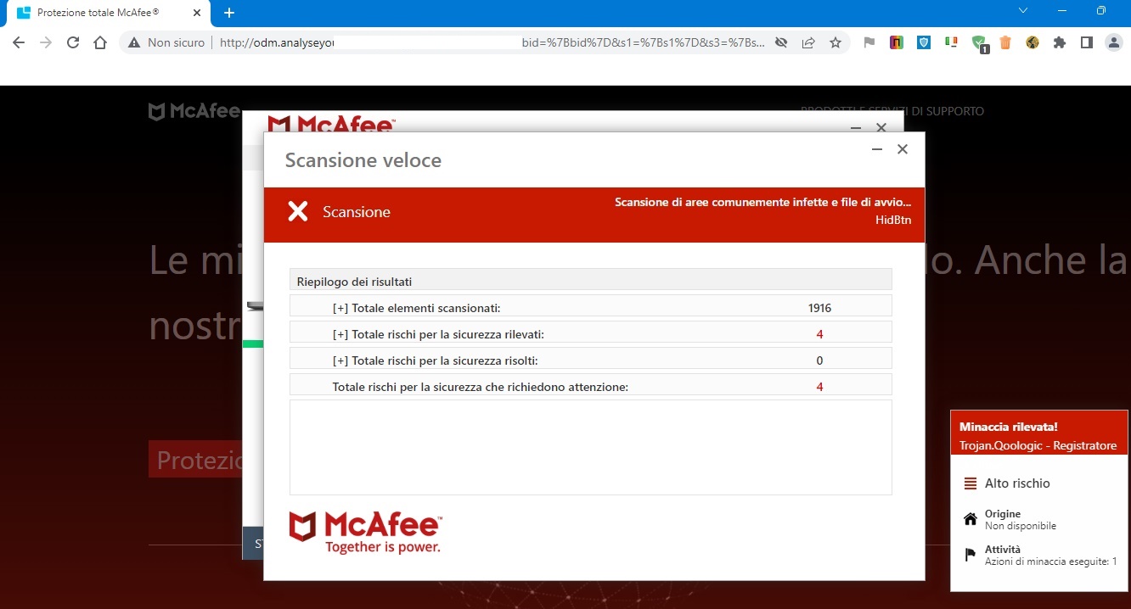Image resolution: width=1131 pixels, height=609 pixels.
Task: Click the red 'Protezio...' button on the page
Action: [x=196, y=460]
